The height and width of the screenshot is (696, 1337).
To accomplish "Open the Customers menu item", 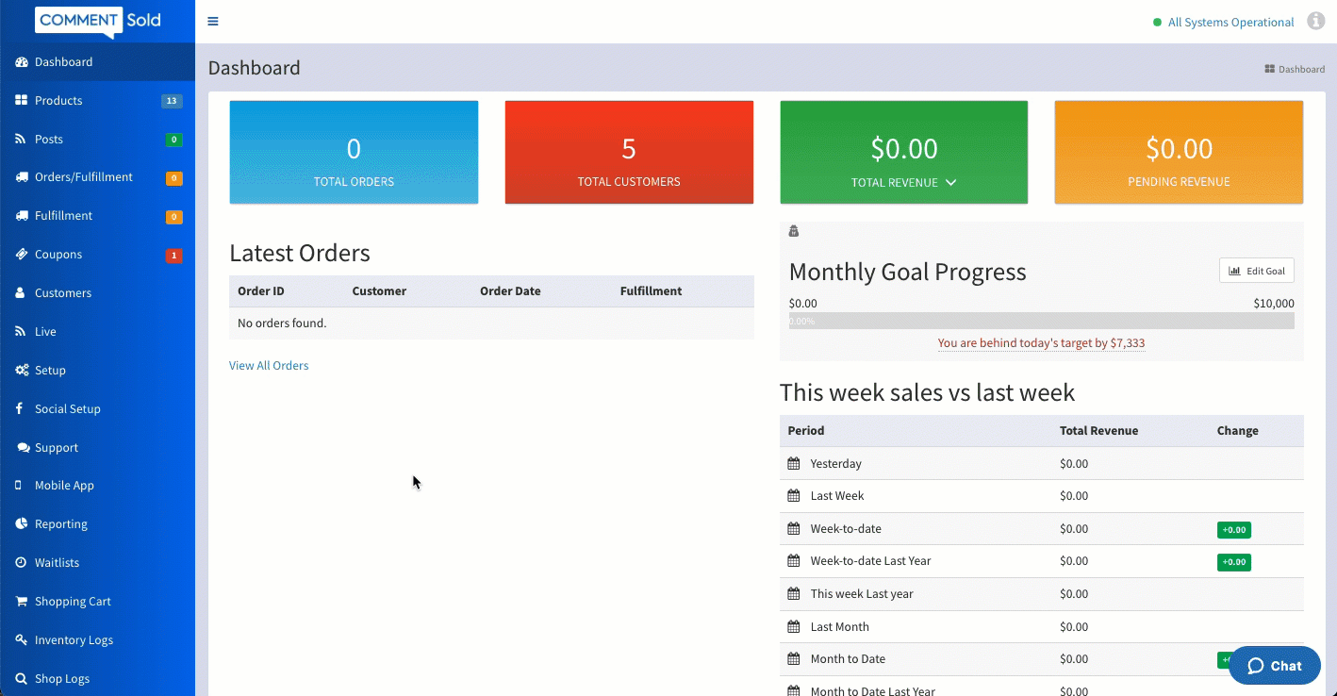I will point(63,293).
